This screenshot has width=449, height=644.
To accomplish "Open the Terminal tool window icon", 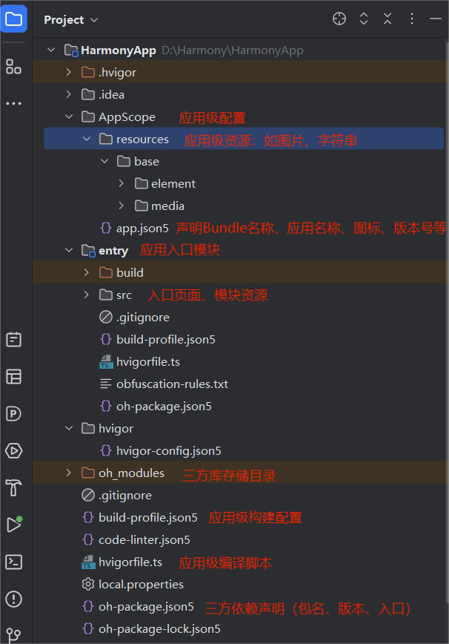I will [13, 562].
